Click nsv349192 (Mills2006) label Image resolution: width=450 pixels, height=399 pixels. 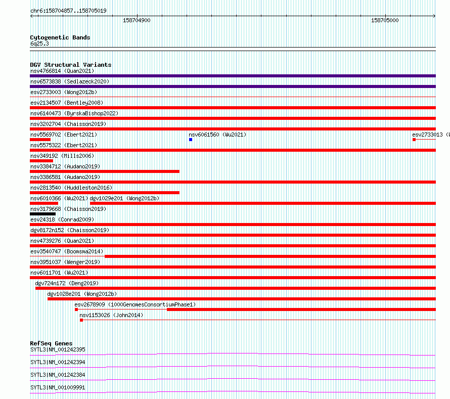[x=62, y=156]
